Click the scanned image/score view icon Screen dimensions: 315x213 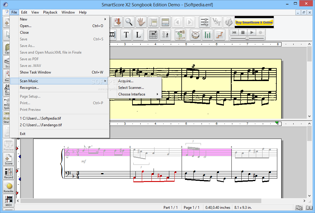[x=165, y=22]
